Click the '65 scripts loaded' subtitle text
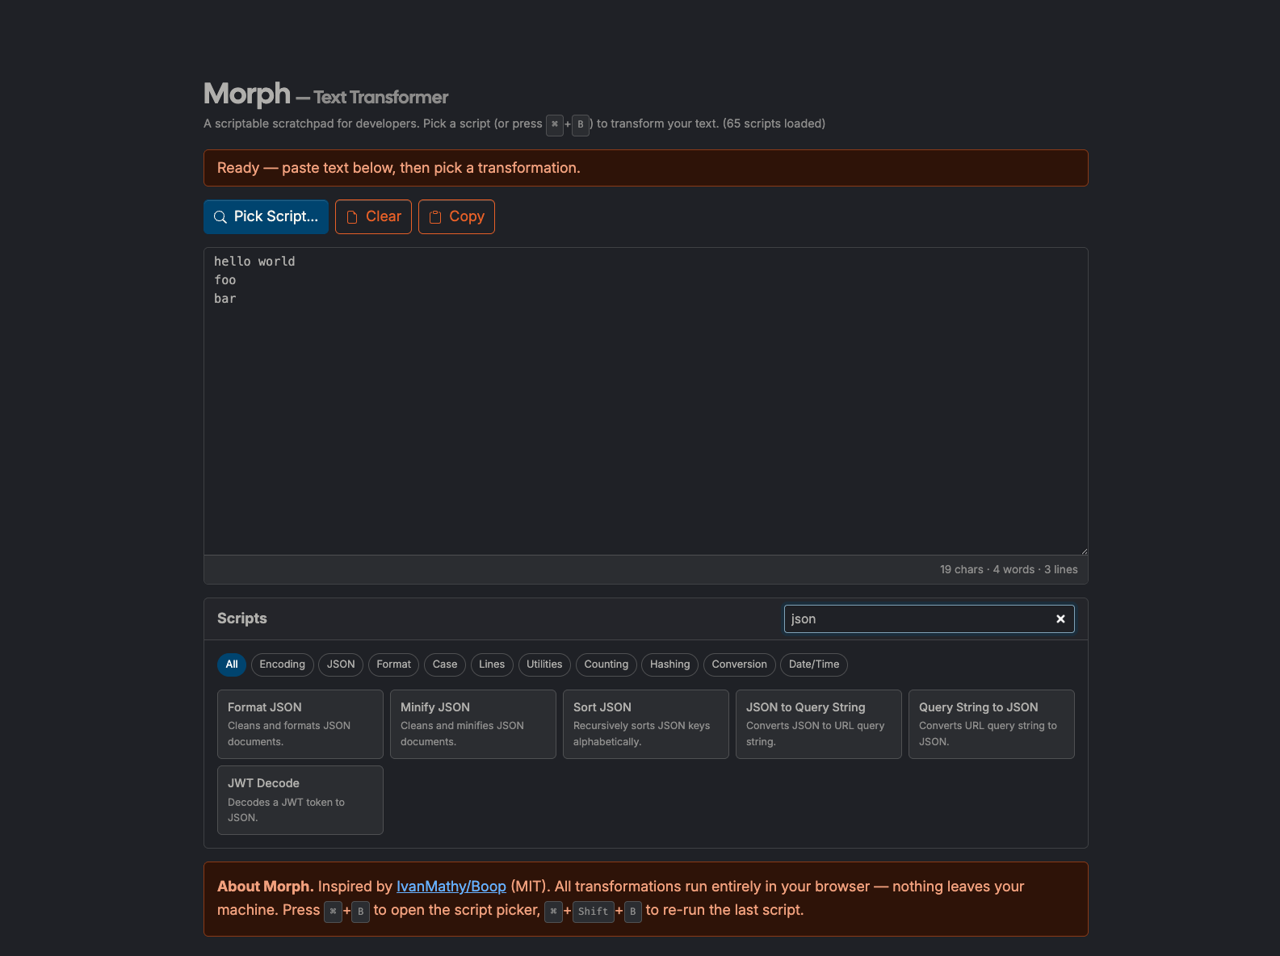The image size is (1280, 956). point(774,124)
